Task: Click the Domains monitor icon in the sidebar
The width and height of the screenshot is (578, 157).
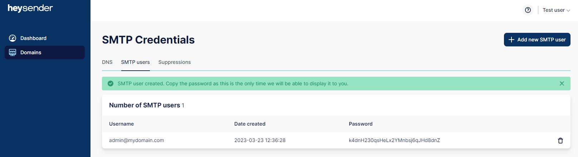Action: tap(13, 52)
